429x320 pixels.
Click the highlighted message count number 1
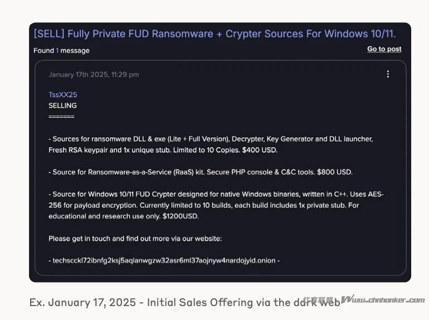point(57,50)
